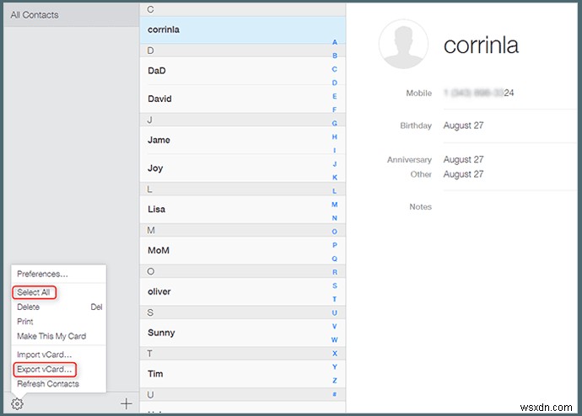Jump to letter S in alphabet index
The height and width of the screenshot is (416, 582).
(x=335, y=285)
